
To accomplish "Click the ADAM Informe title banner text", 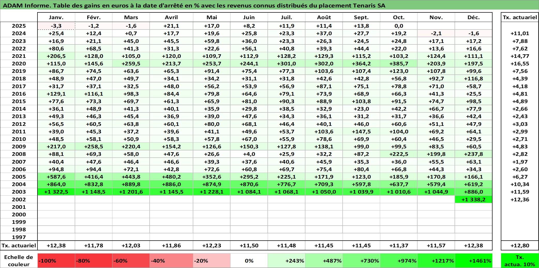I will [194, 5].
